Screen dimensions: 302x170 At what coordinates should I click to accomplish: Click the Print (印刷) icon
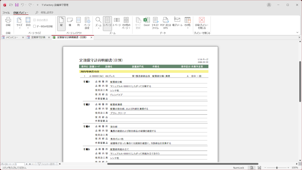pyautogui.click(x=8, y=22)
